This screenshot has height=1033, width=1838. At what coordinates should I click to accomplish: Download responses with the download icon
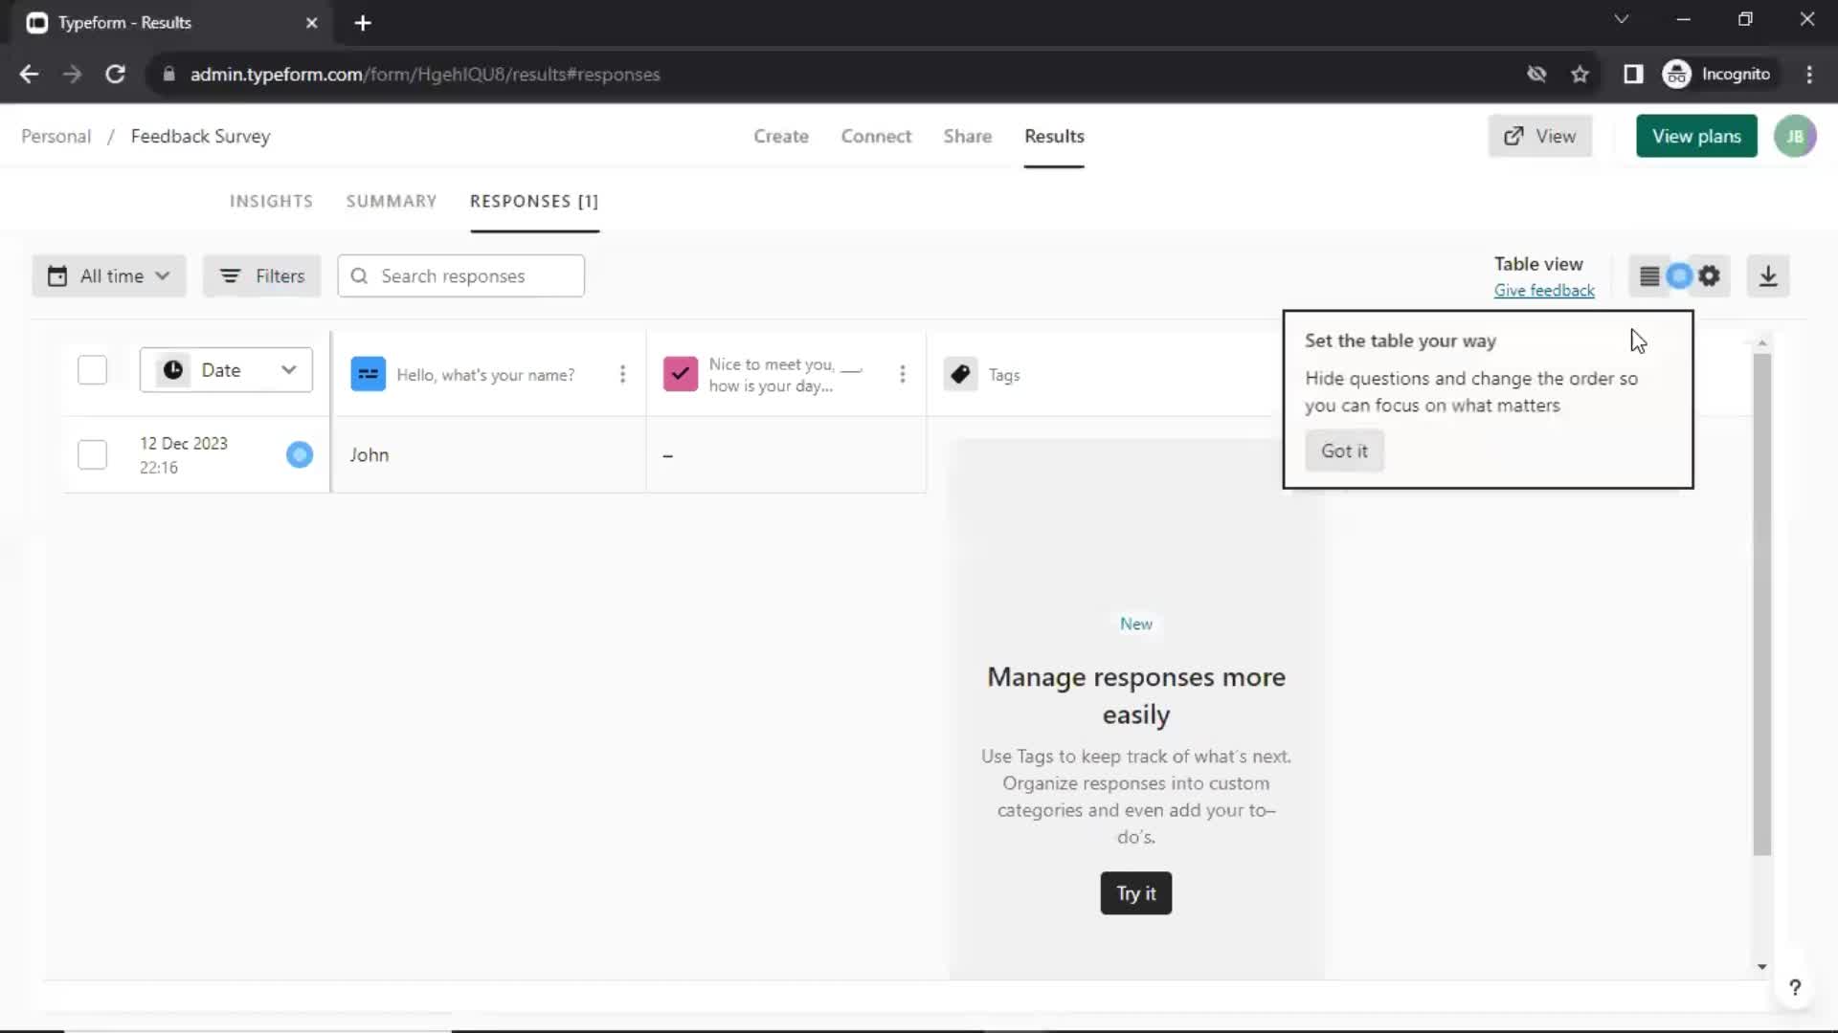coord(1768,276)
